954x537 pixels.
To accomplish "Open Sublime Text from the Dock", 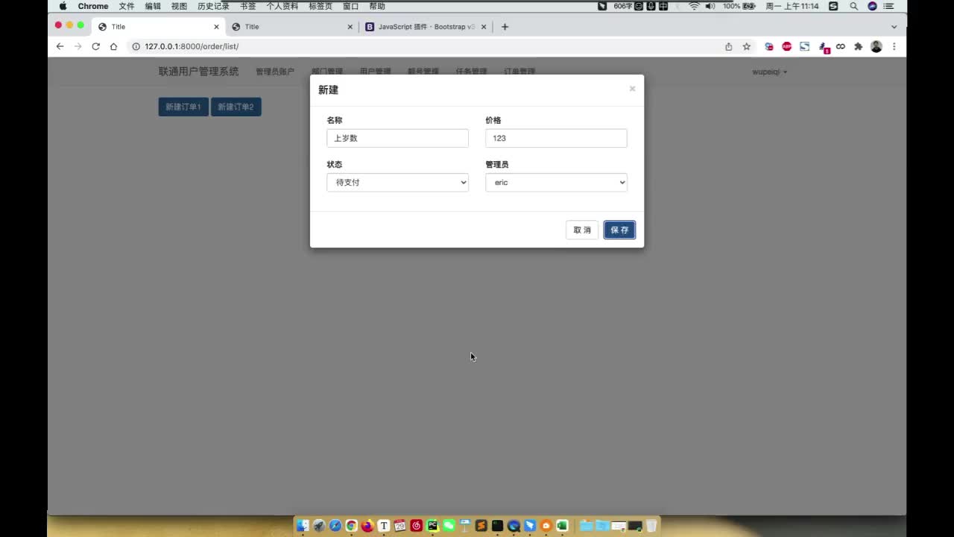I will click(x=481, y=526).
